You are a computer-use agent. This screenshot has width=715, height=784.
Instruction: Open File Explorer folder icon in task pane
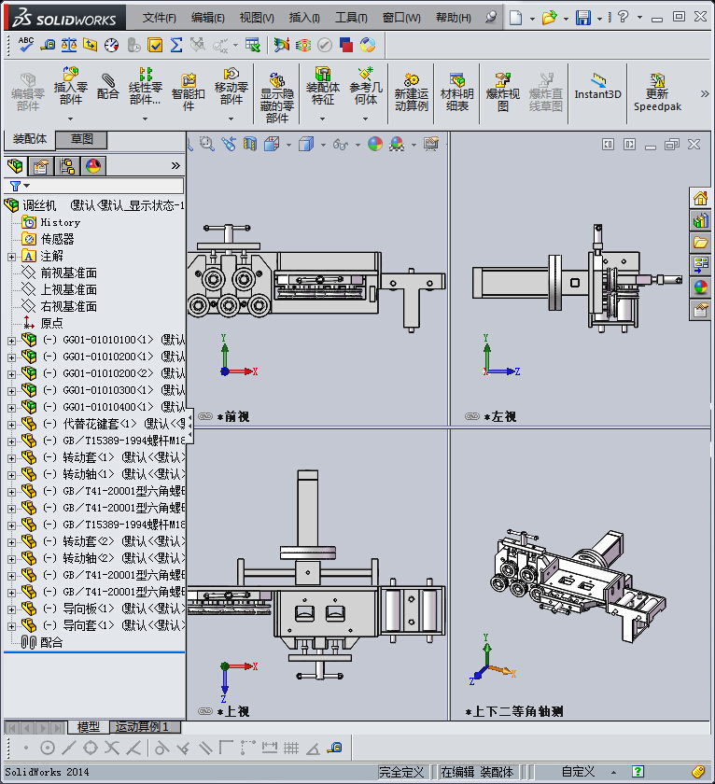(700, 243)
